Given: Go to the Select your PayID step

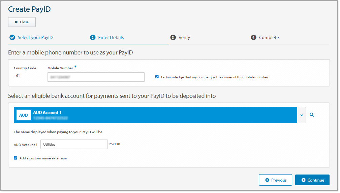Looking at the screenshot, I should pyautogui.click(x=35, y=37).
